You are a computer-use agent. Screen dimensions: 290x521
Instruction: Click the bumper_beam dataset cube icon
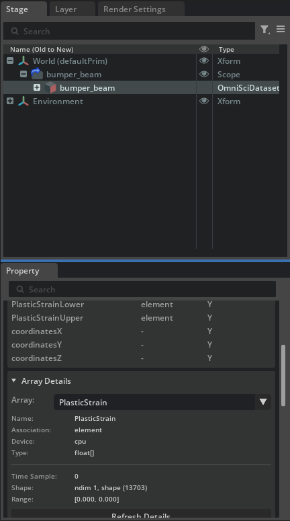tap(50, 87)
